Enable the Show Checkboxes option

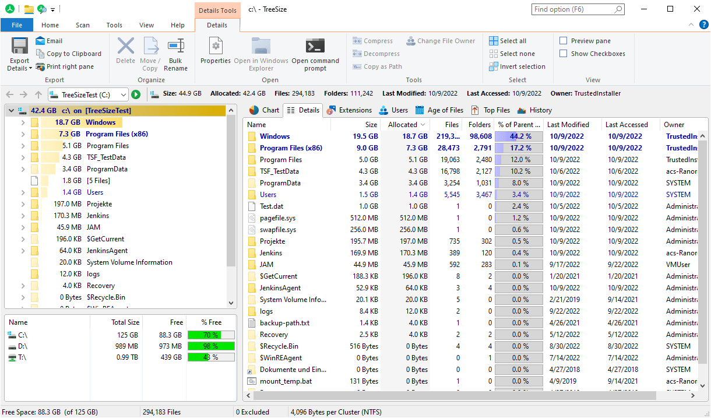[564, 54]
